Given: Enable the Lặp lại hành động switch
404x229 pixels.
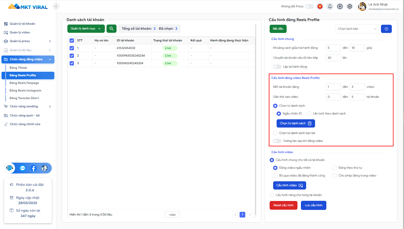Looking at the screenshot, I should pyautogui.click(x=277, y=67).
